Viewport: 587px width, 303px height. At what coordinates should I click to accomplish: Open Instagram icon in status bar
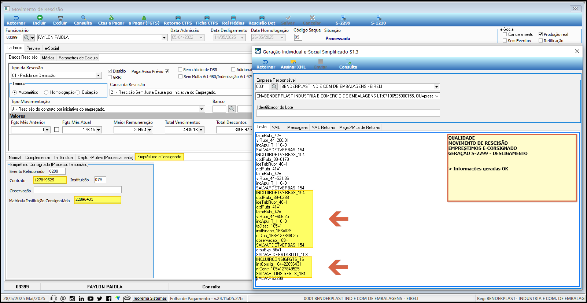[72, 298]
